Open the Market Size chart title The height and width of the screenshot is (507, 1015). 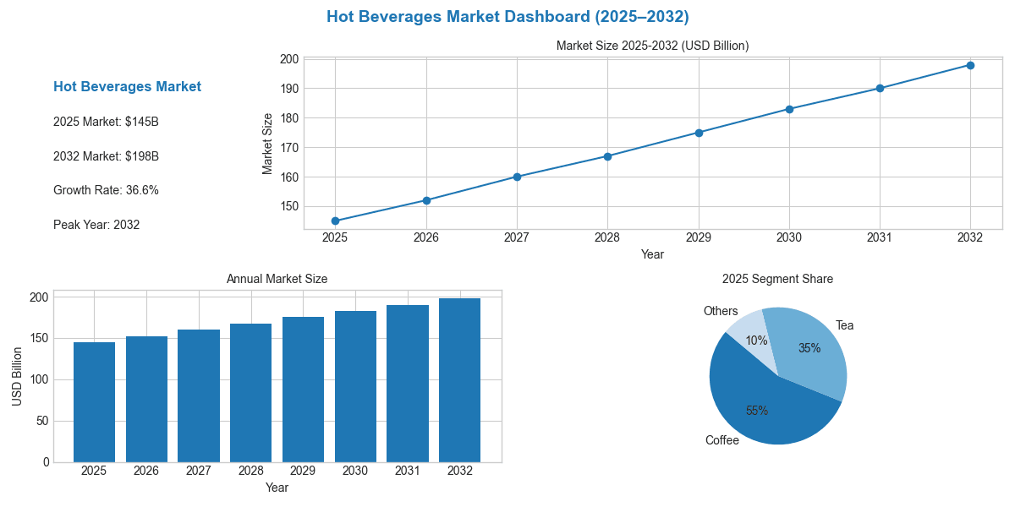652,44
